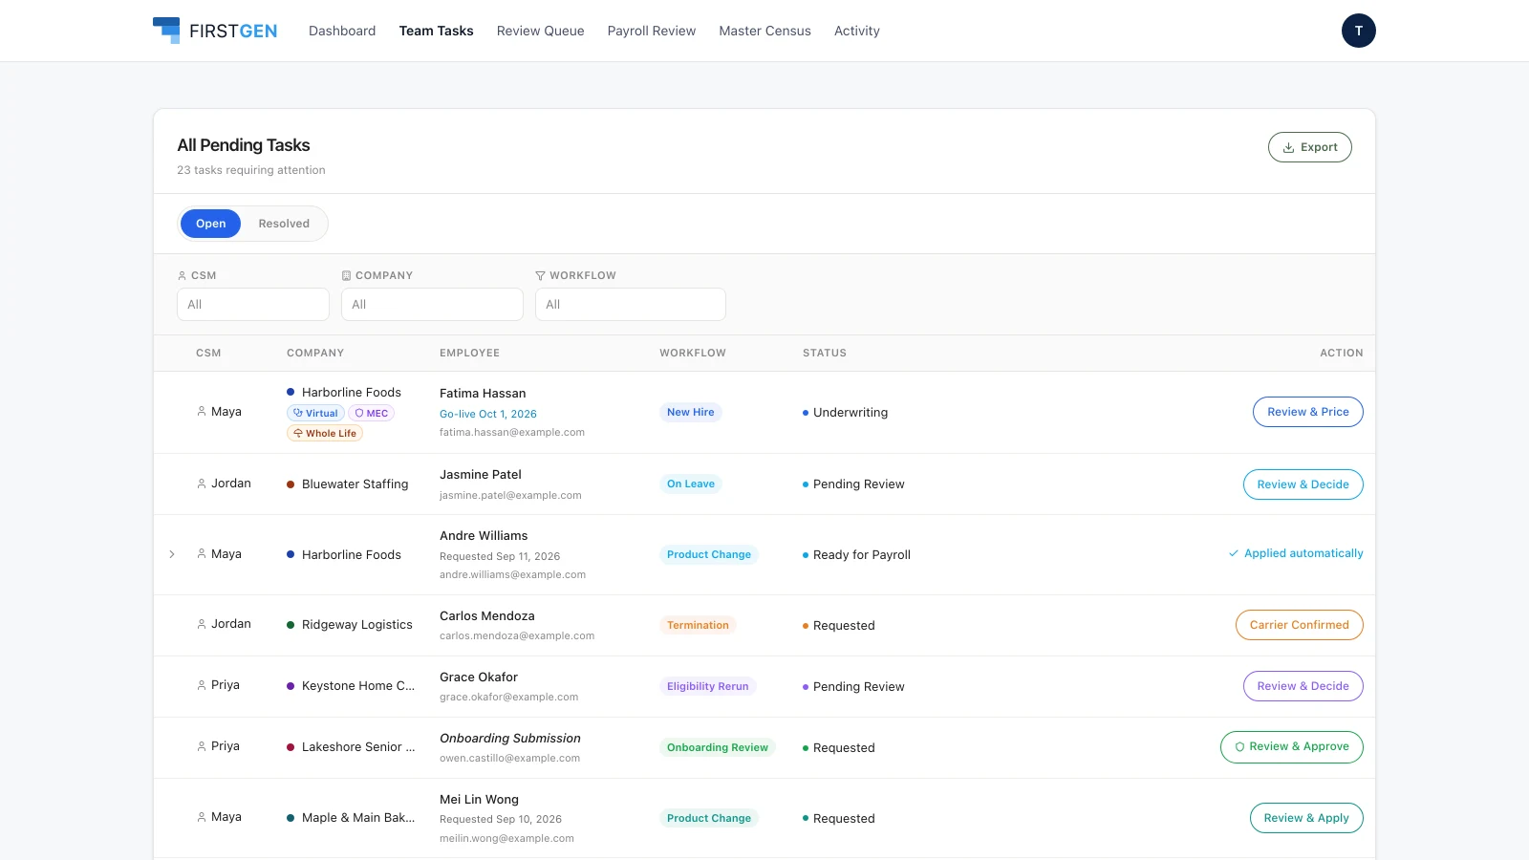
Task: Click Review & Apply for Mei Lin Wong
Action: 1306,818
